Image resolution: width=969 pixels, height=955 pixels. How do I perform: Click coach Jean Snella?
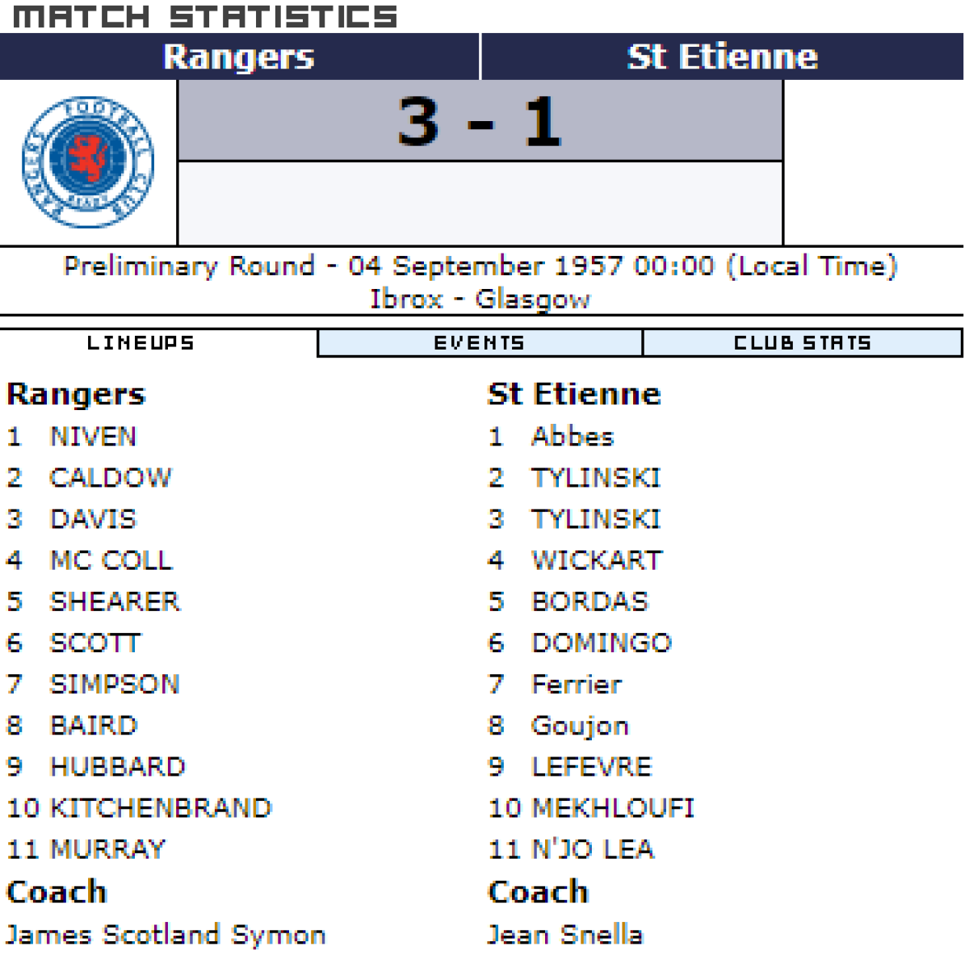point(565,935)
